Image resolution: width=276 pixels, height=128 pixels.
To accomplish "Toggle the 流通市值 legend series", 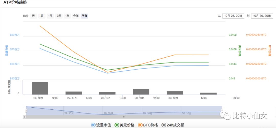I will (x=101, y=125).
